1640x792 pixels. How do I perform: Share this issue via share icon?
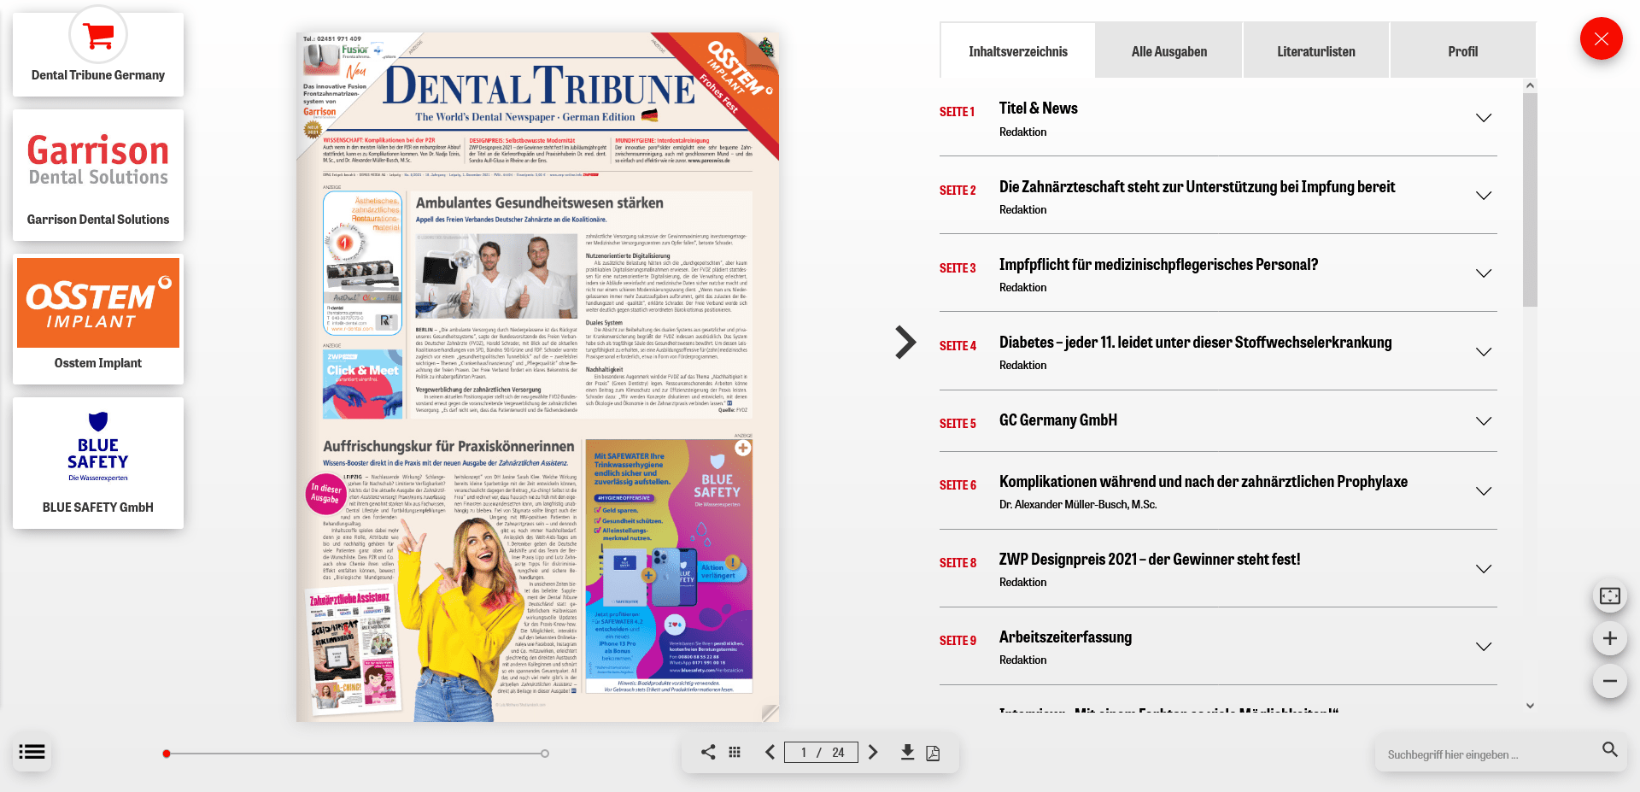pyautogui.click(x=708, y=752)
